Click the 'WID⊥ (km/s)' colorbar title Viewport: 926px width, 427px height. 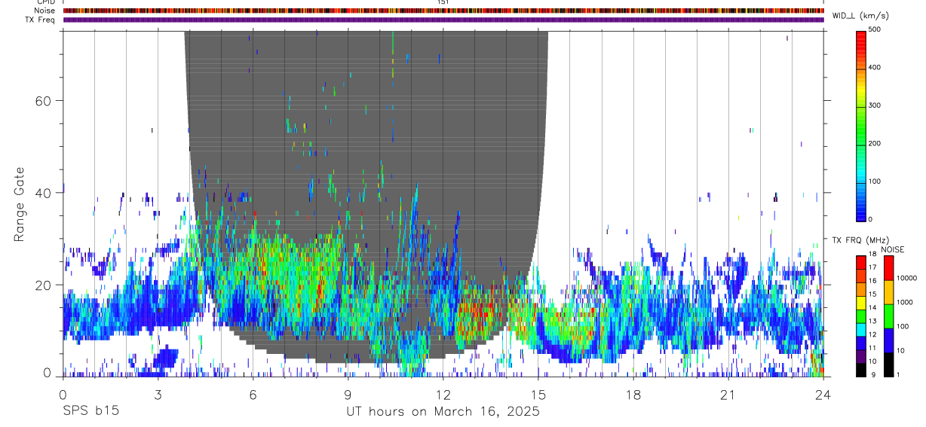click(860, 16)
